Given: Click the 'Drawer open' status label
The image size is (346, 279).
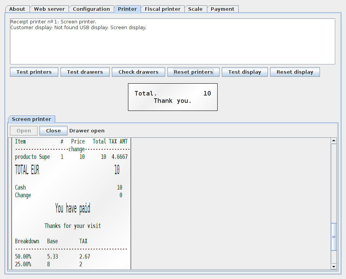Looking at the screenshot, I should (87, 130).
